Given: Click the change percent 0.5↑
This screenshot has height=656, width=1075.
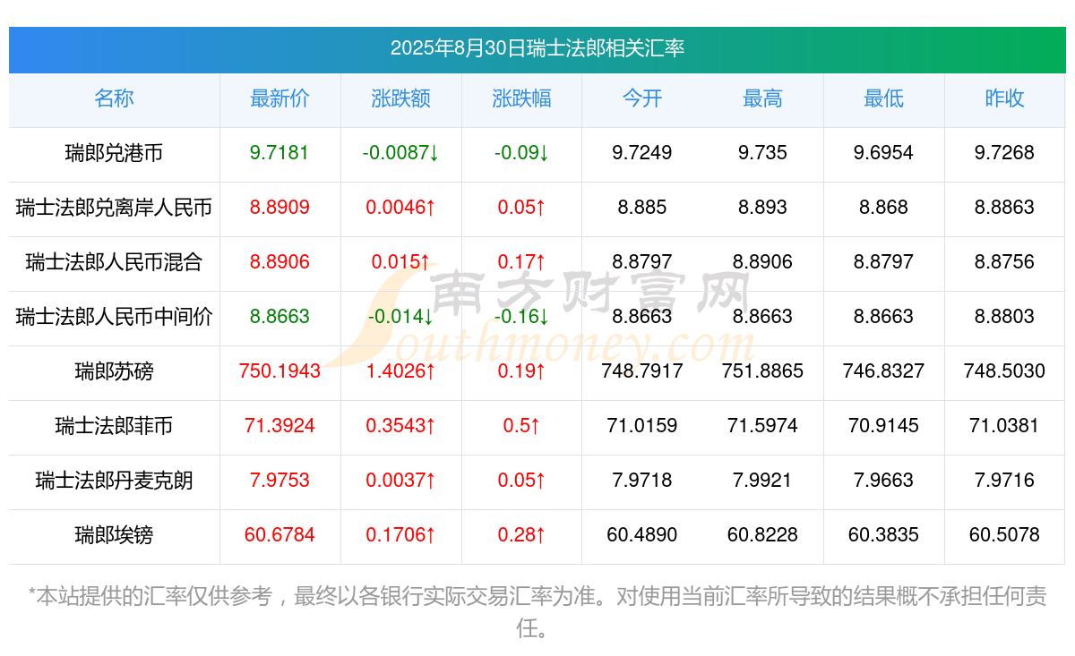Looking at the screenshot, I should click(x=521, y=426).
